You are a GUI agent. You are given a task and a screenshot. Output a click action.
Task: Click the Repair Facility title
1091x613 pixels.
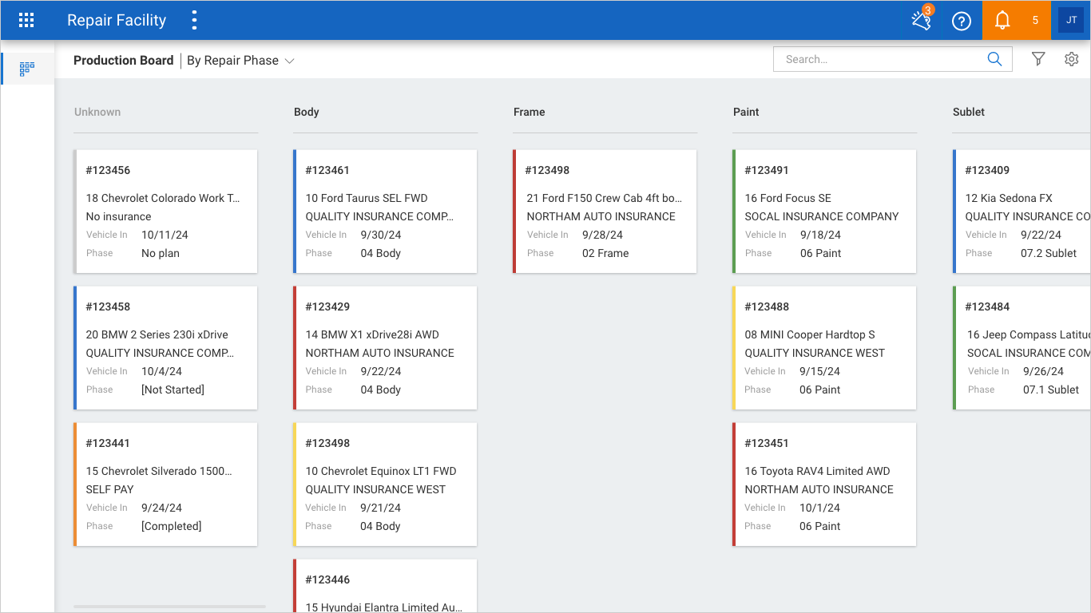coord(117,21)
